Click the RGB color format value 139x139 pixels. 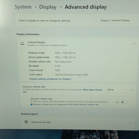pyautogui.click(x=57, y=70)
